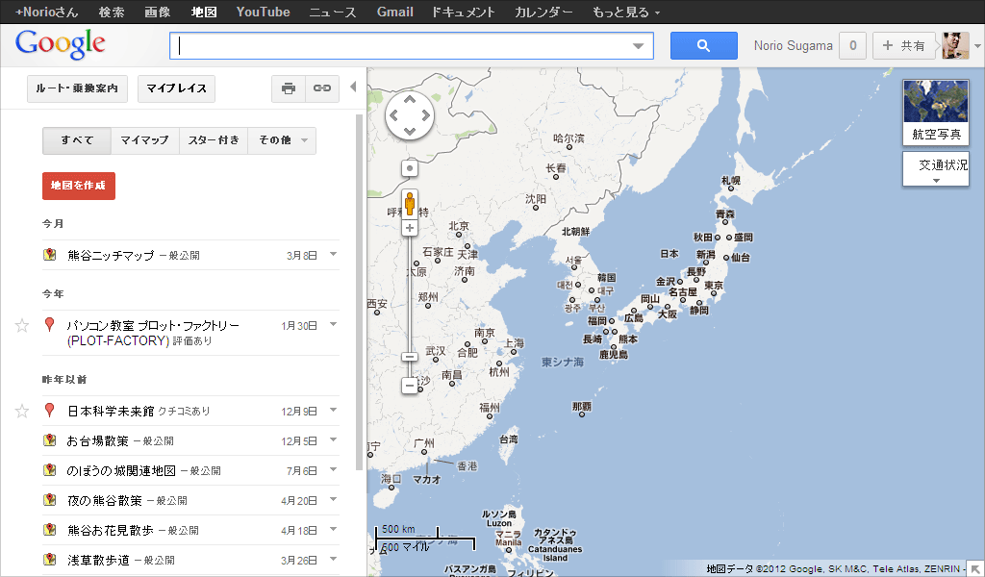This screenshot has width=985, height=577.
Task: Click the blue search magnifier button
Action: coord(703,46)
